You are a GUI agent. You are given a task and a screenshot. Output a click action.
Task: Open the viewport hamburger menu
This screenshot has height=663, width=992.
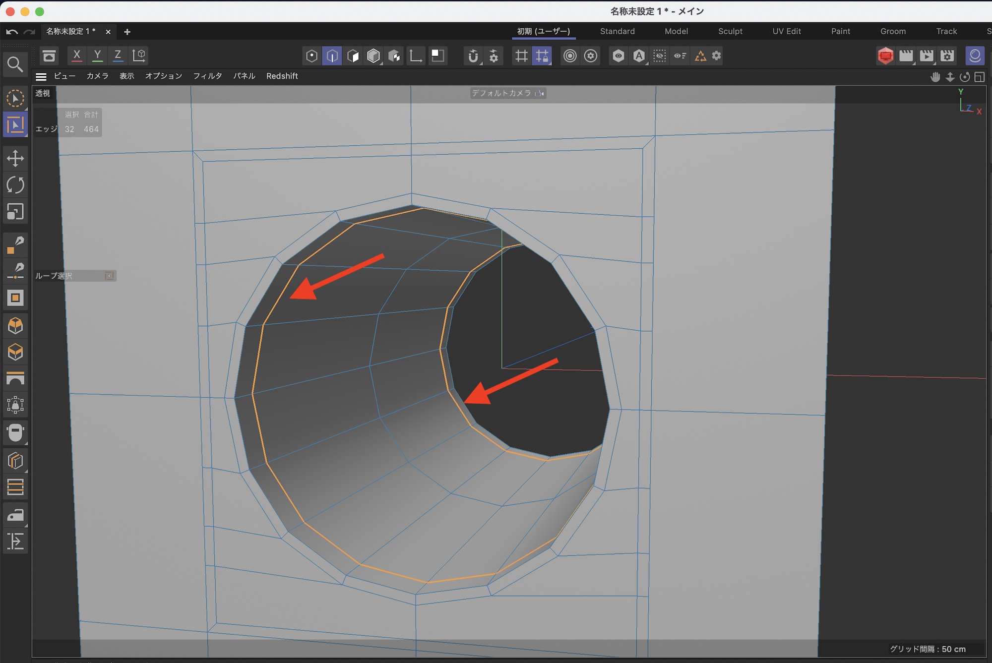click(x=41, y=76)
